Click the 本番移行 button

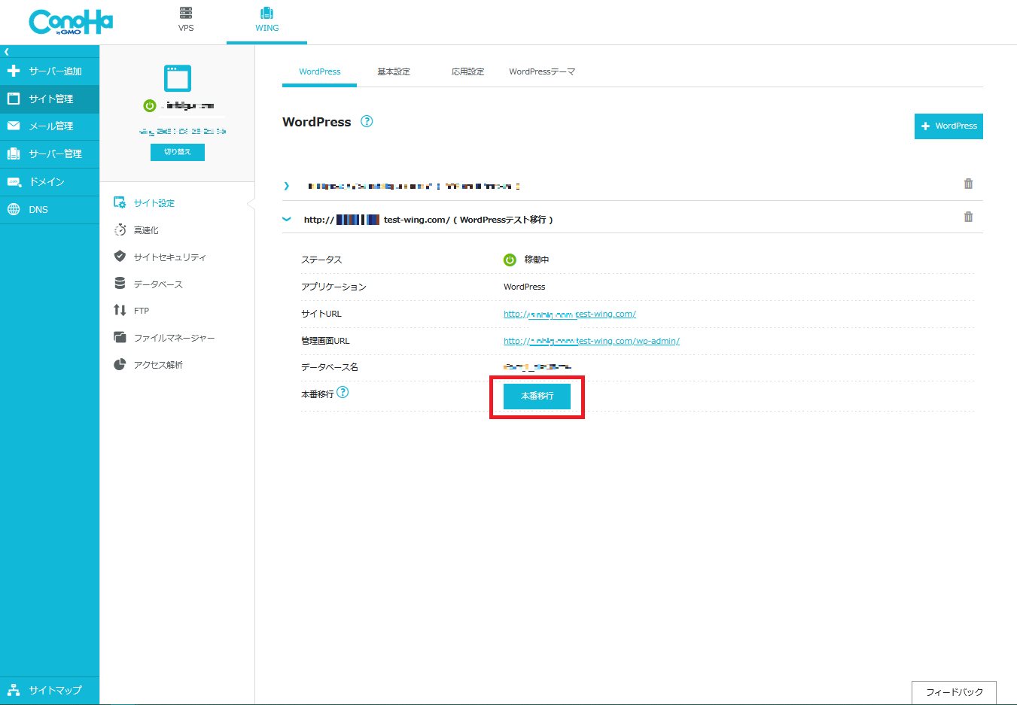537,396
